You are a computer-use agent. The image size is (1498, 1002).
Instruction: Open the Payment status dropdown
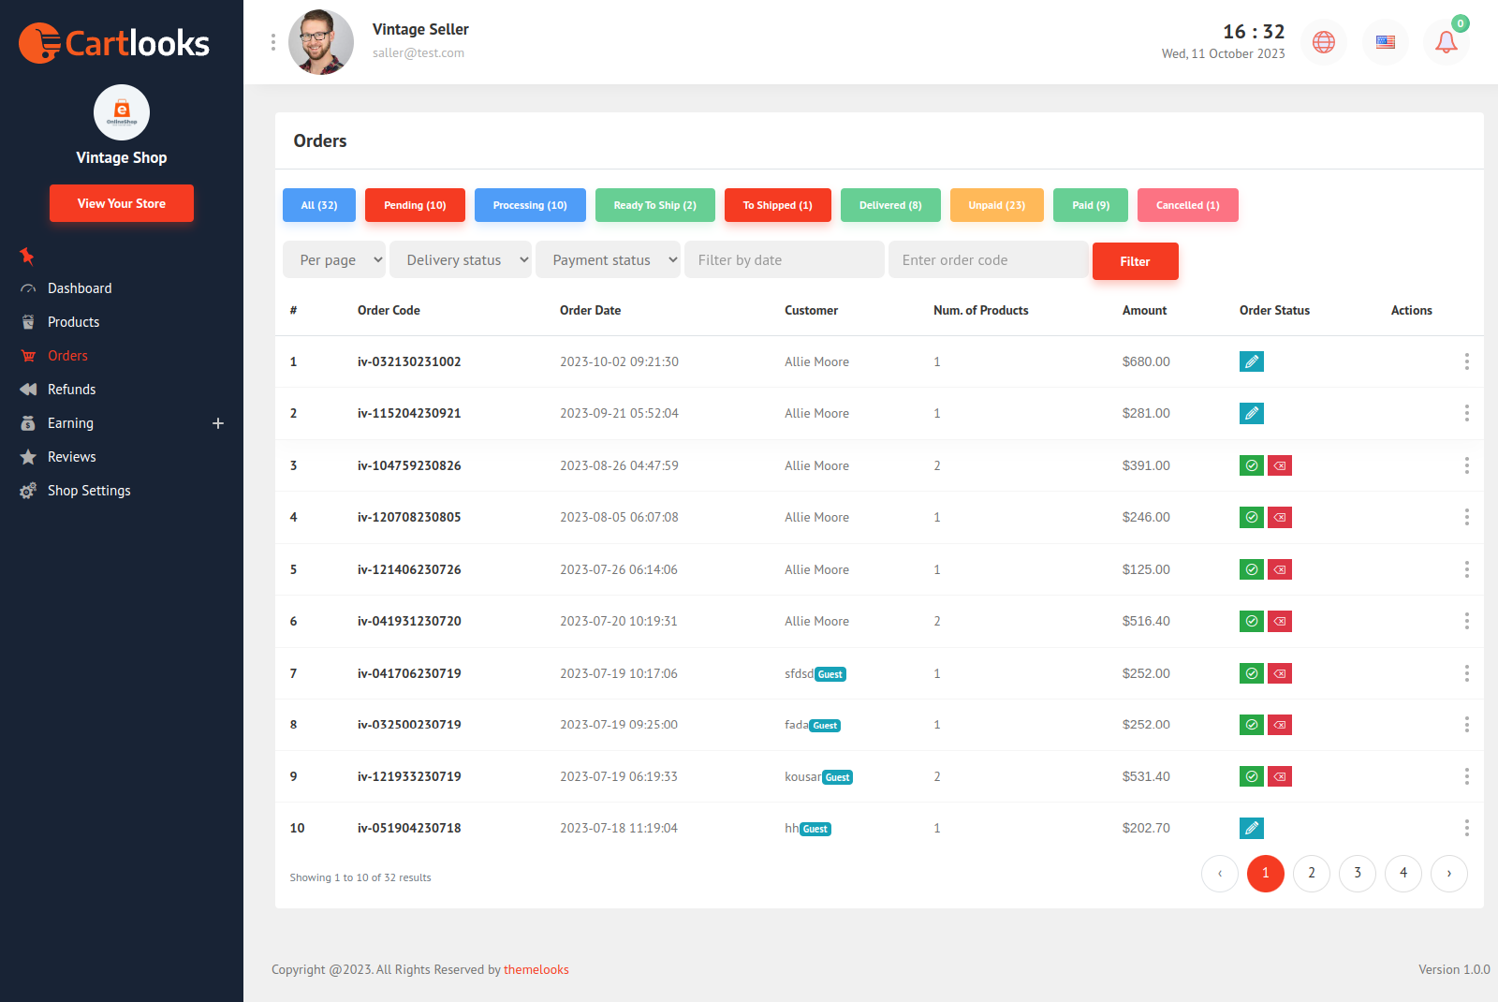click(x=608, y=259)
